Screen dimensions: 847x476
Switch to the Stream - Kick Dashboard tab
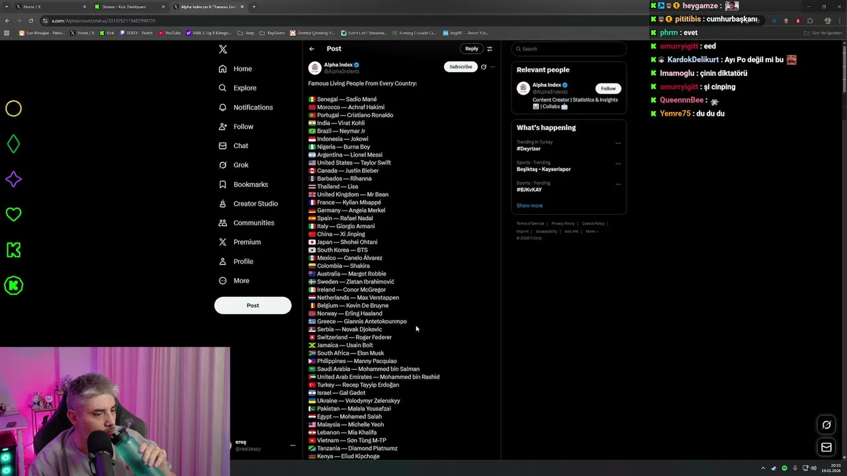(129, 7)
